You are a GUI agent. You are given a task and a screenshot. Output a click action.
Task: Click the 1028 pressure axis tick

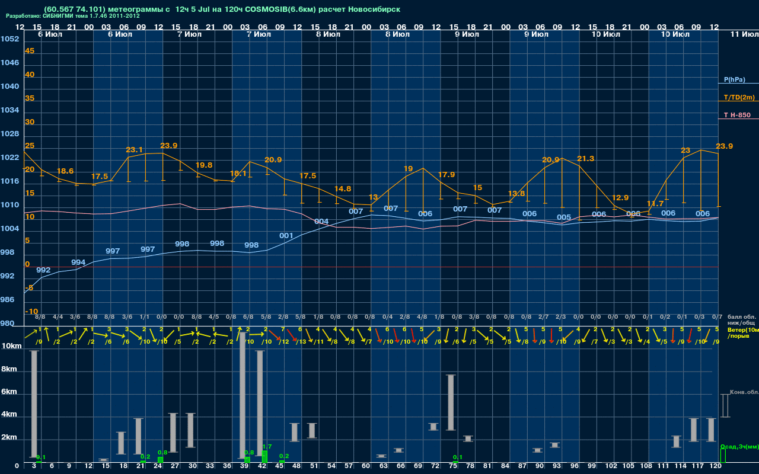(9, 134)
